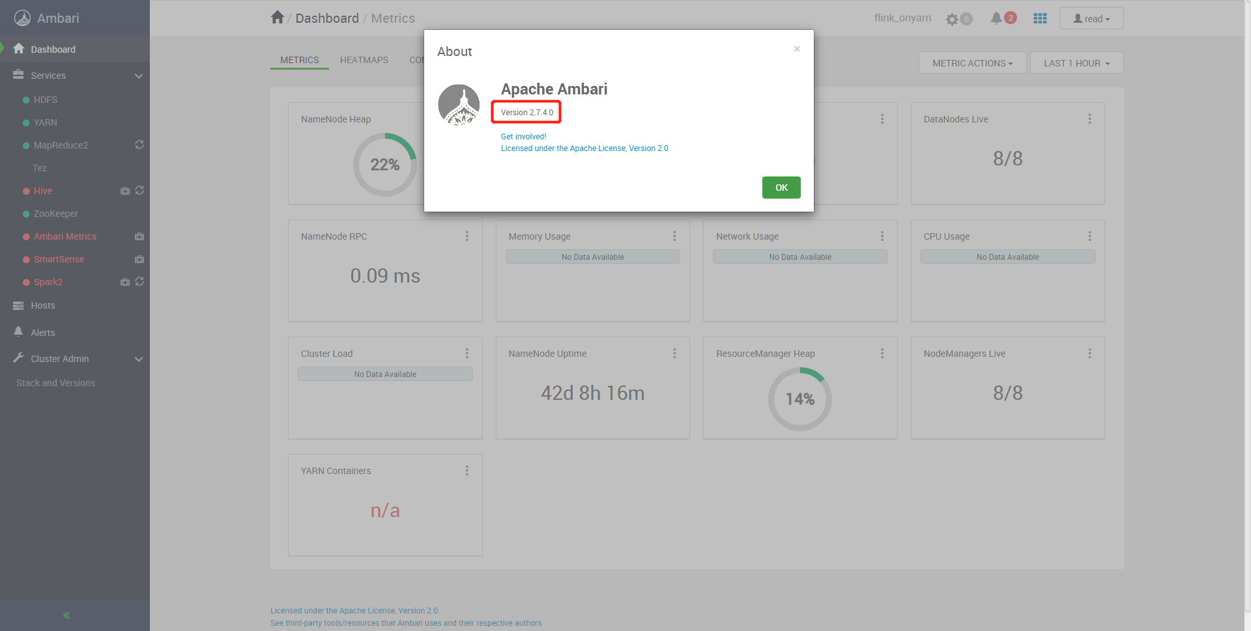Click Dashboard in the breadcrumb
Viewport: 1251px width, 631px height.
(327, 18)
